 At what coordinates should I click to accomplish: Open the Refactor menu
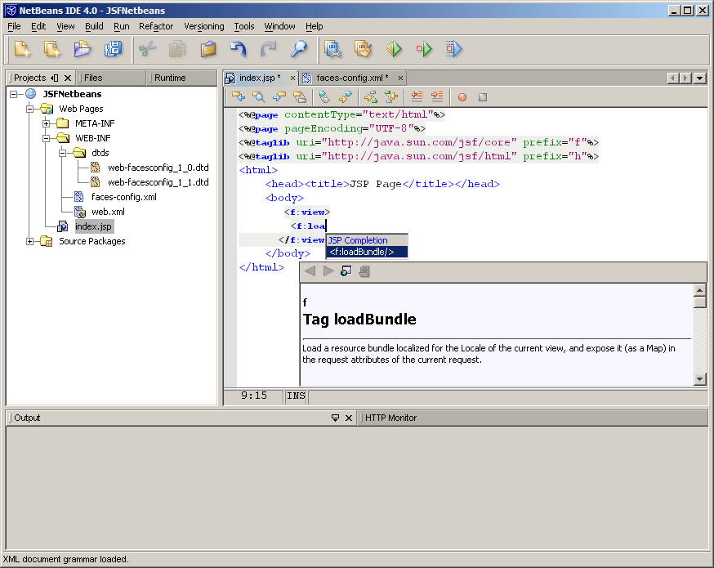(155, 26)
